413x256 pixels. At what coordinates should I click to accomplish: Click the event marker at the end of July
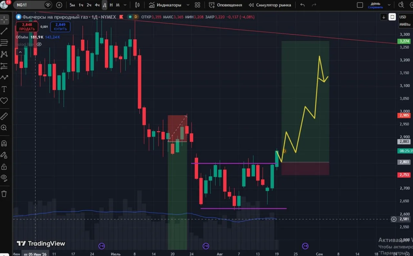[x=206, y=246]
